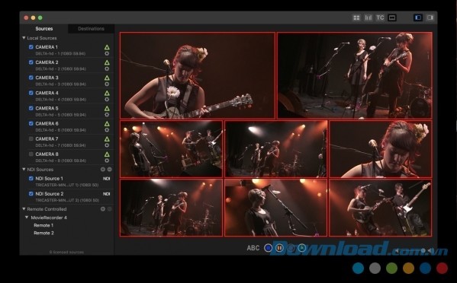Click the '8 Scanned sources' status text
The width and height of the screenshot is (457, 283).
(x=66, y=252)
